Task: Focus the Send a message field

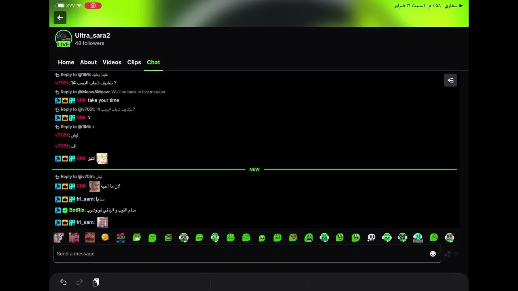Action: pyautogui.click(x=247, y=254)
